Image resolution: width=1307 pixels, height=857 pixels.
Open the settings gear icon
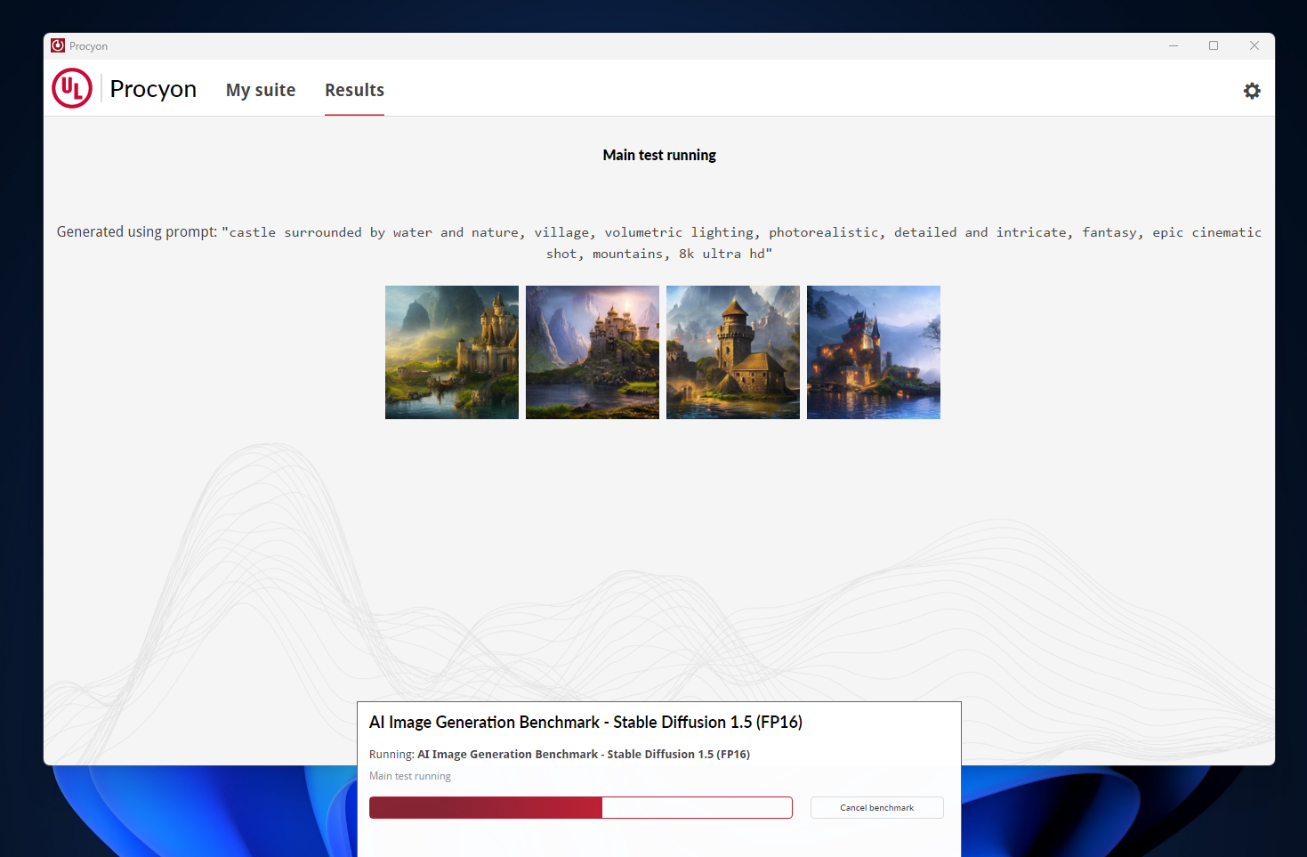[x=1252, y=91]
